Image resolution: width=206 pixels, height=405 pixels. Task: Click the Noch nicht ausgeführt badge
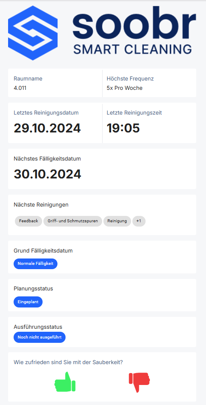pos(40,337)
